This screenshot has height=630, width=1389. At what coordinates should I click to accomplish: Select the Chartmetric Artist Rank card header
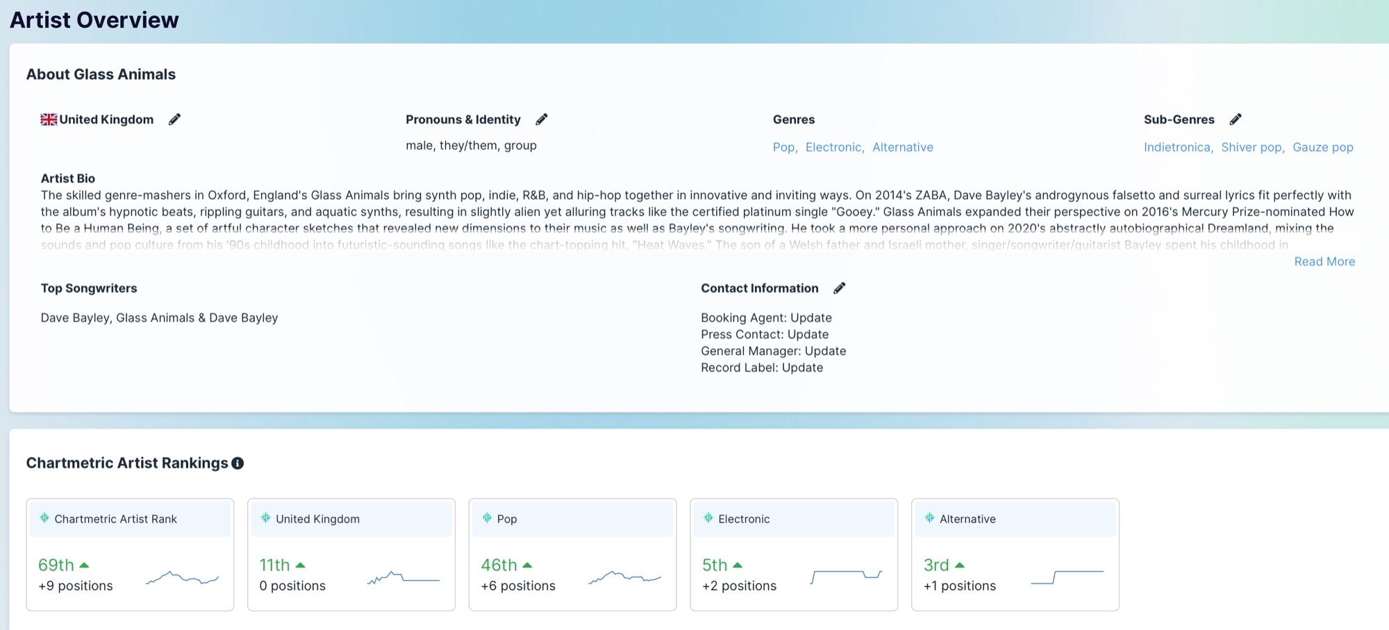[130, 519]
